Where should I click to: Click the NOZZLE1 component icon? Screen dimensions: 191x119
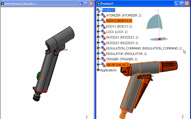click(x=103, y=37)
